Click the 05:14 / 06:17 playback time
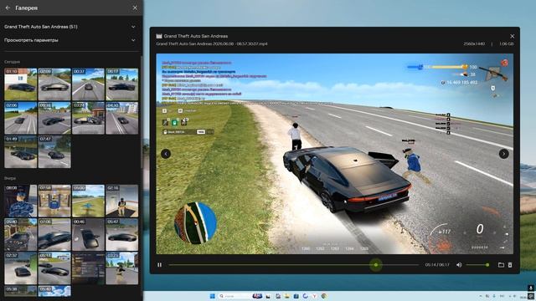 [x=437, y=265]
